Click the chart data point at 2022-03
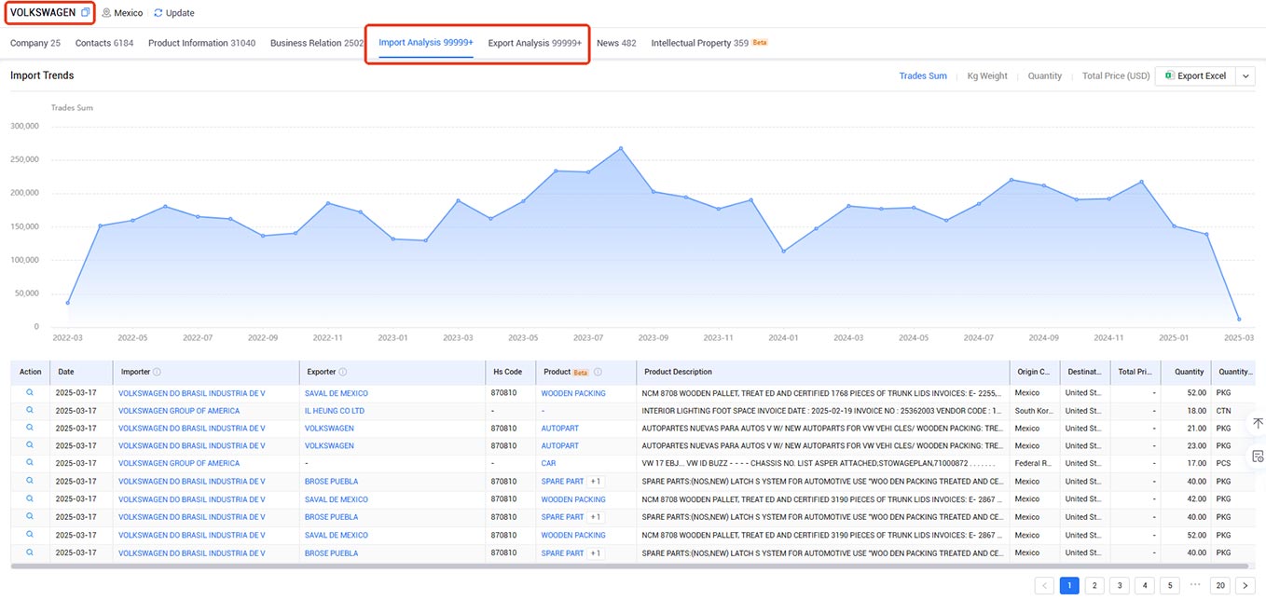 coord(67,303)
